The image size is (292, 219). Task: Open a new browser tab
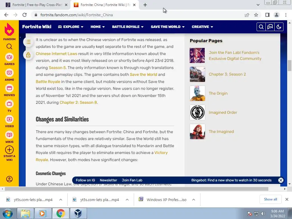145,5
